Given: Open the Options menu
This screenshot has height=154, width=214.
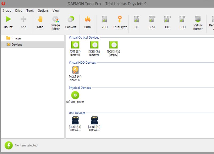Looking at the screenshot, I should (x=43, y=11).
